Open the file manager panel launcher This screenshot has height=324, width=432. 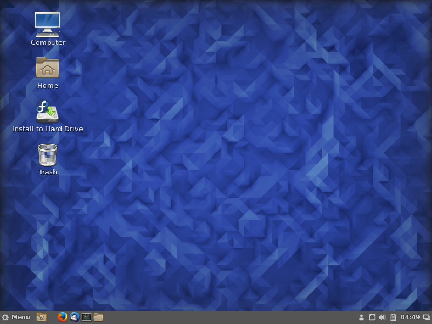coord(98,317)
